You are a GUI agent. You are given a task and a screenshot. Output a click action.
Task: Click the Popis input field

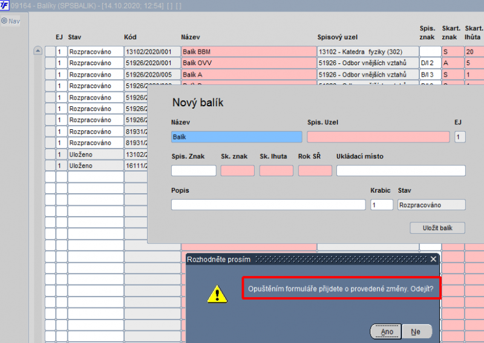coord(268,205)
